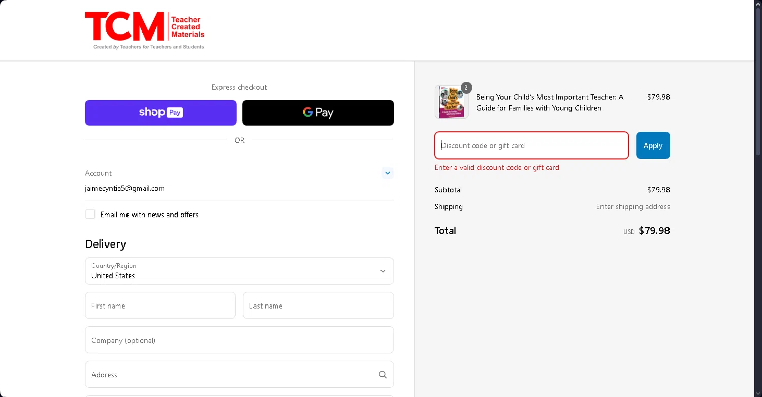Screen dimensions: 762x397
Task: Select the email jaimecyntia5@gmail.com text
Action: pos(124,188)
